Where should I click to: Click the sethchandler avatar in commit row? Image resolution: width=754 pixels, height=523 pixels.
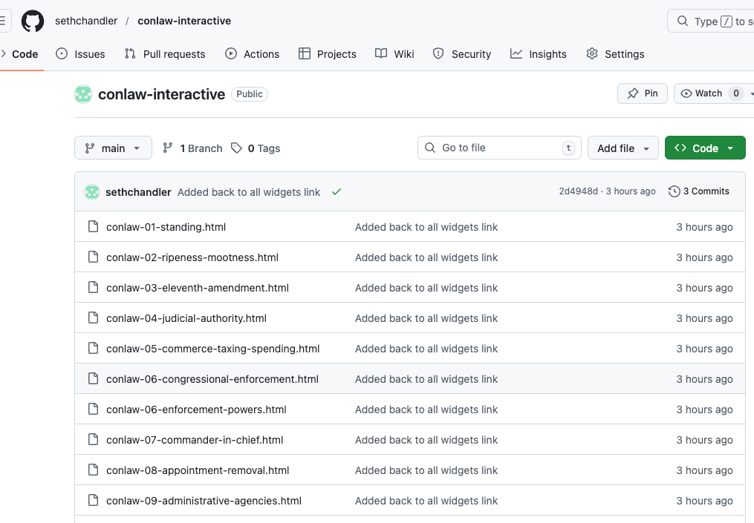tap(92, 192)
